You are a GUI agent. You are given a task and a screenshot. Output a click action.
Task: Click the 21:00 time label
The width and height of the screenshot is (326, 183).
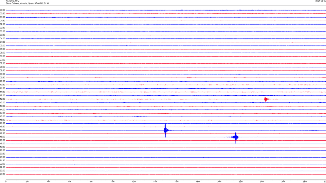tap(2, 157)
